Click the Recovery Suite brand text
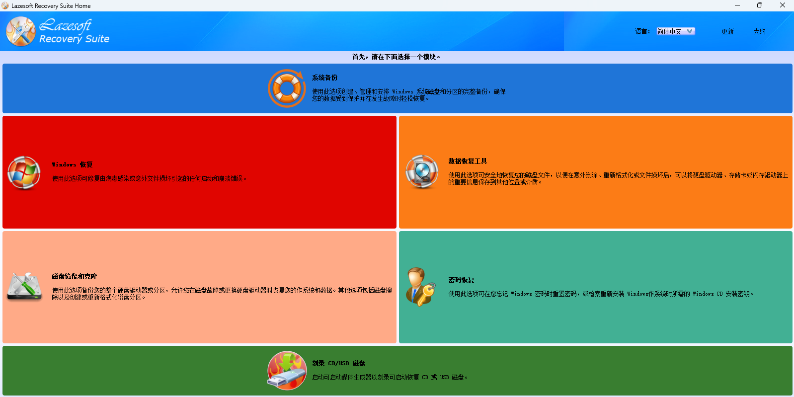This screenshot has height=397, width=794. pos(74,39)
